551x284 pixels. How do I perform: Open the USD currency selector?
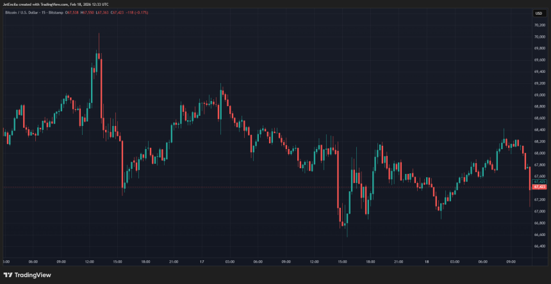coord(538,13)
